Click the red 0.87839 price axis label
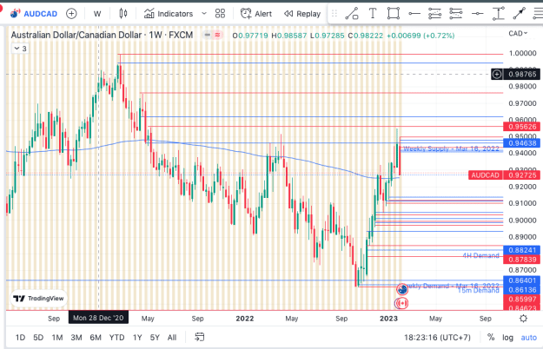This screenshot has width=543, height=349. (x=522, y=260)
